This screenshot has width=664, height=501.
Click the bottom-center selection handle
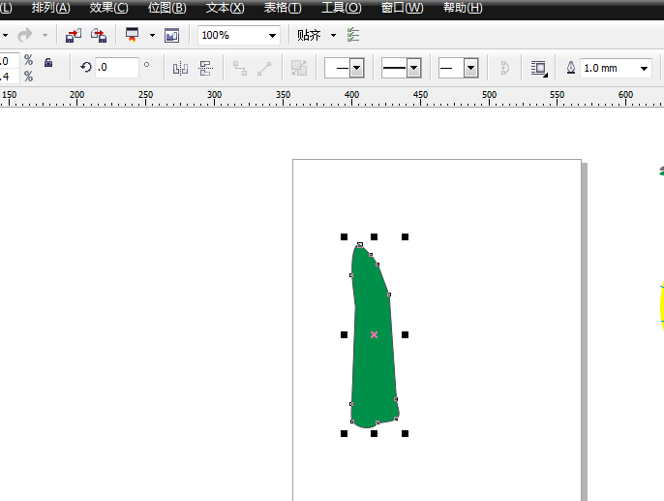374,433
